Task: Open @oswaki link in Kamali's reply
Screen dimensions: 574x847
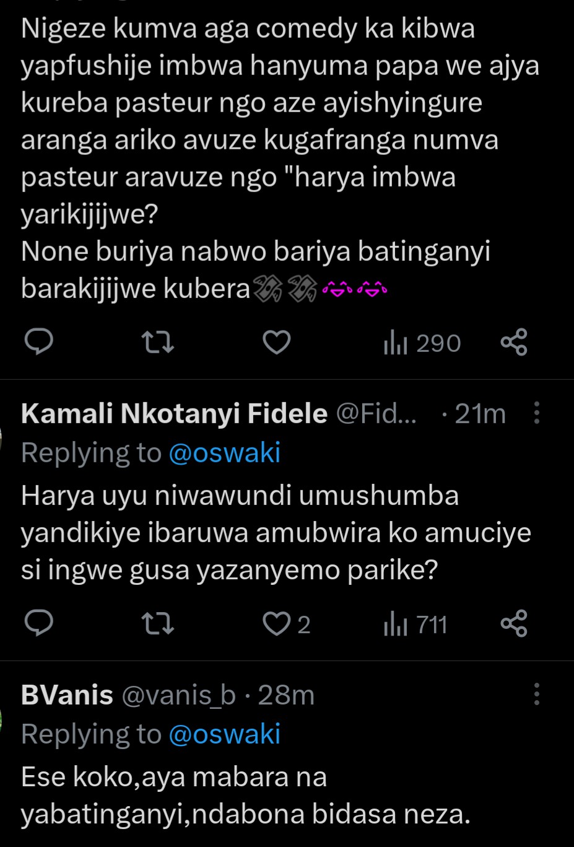Action: [224, 453]
